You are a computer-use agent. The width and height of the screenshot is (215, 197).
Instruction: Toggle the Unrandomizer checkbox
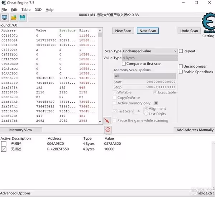(181, 66)
